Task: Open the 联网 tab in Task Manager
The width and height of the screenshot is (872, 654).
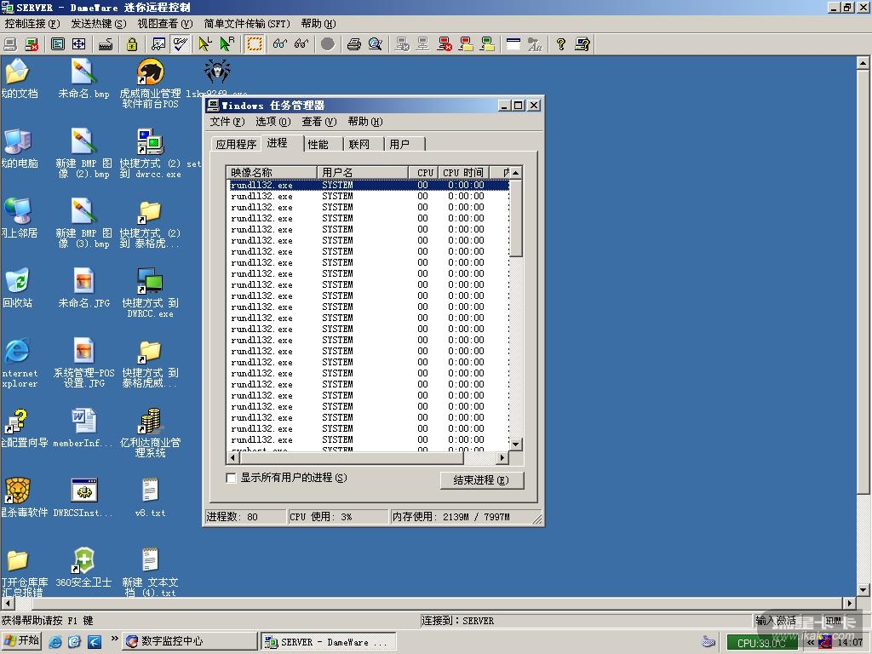Action: [359, 144]
